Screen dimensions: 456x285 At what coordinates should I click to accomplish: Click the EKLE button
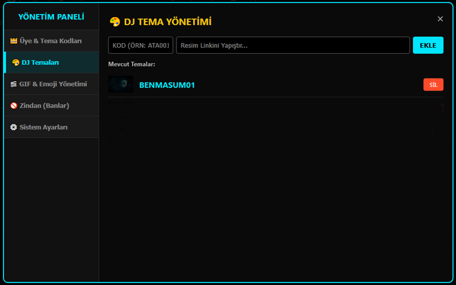pyautogui.click(x=428, y=45)
